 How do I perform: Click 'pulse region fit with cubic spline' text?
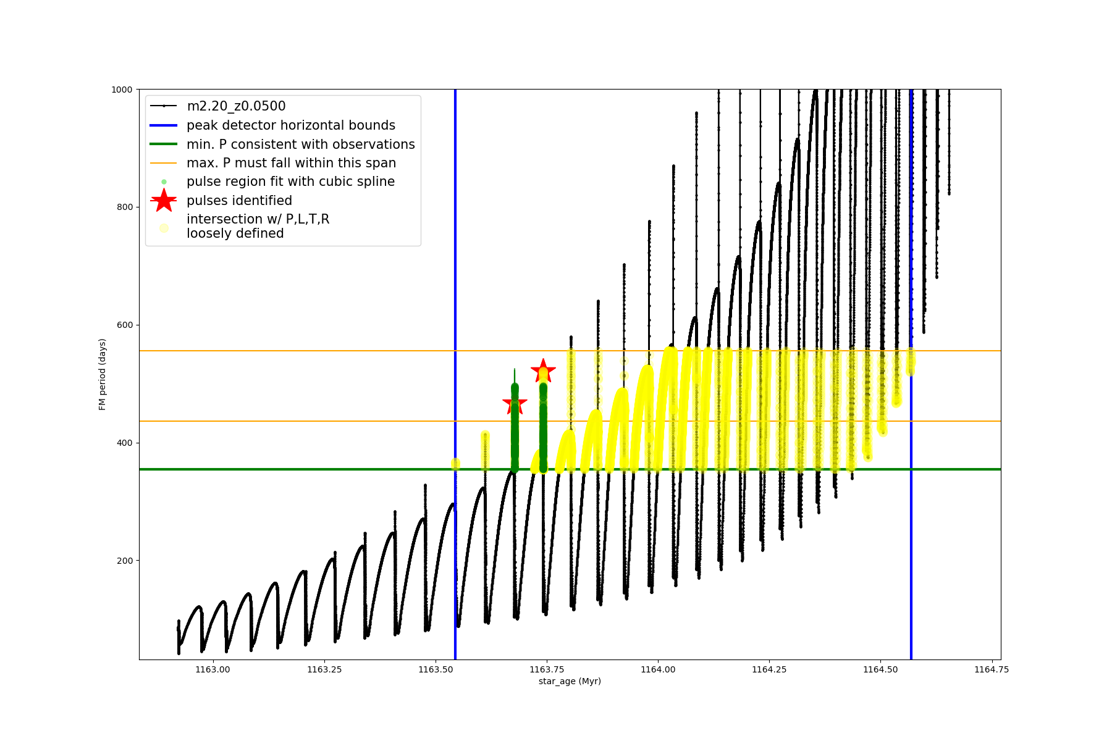(x=290, y=182)
